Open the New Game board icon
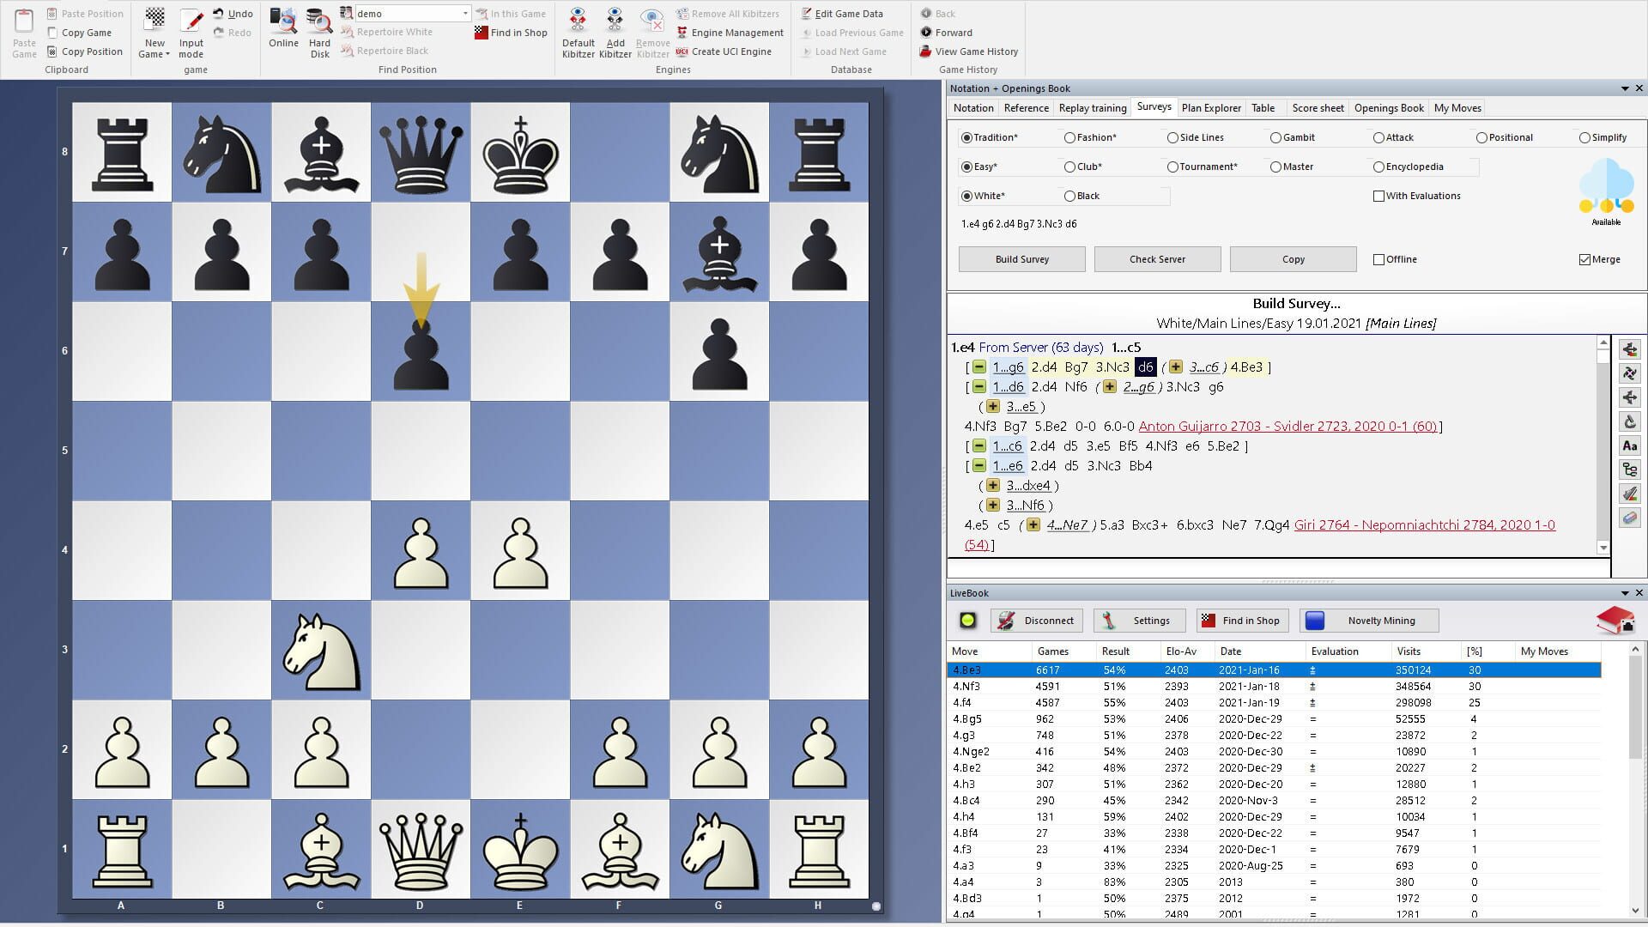This screenshot has width=1648, height=927. (154, 21)
